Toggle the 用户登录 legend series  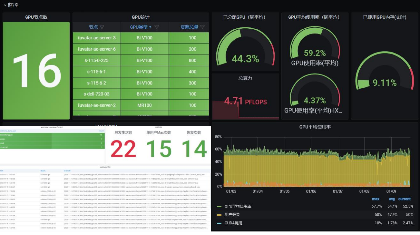click(232, 214)
